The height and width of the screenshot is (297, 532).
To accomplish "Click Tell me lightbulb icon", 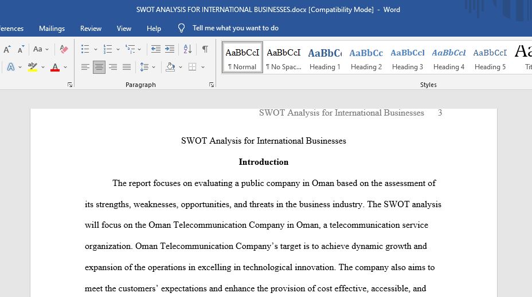I will tap(182, 28).
